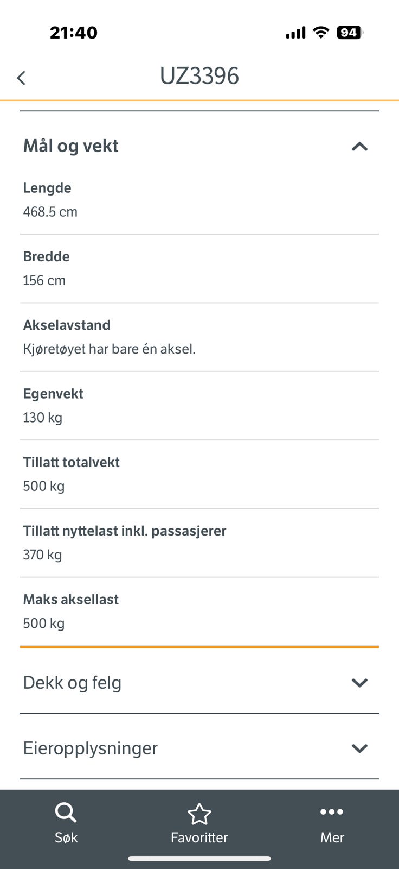Open the Søk tab label
399x869 pixels.
pos(66,837)
